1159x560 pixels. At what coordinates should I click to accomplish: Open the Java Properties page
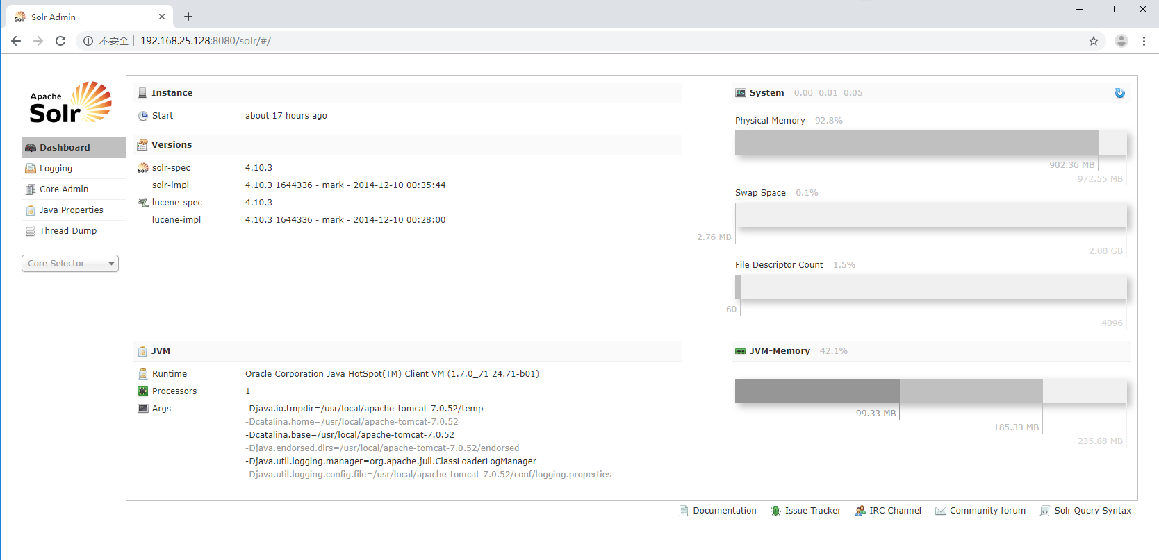(x=74, y=210)
